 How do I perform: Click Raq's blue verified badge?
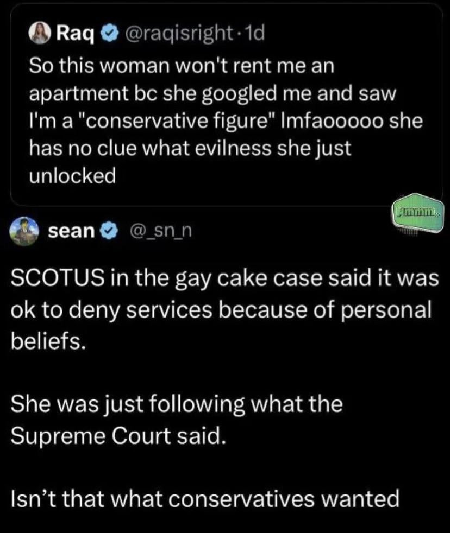coord(109,33)
